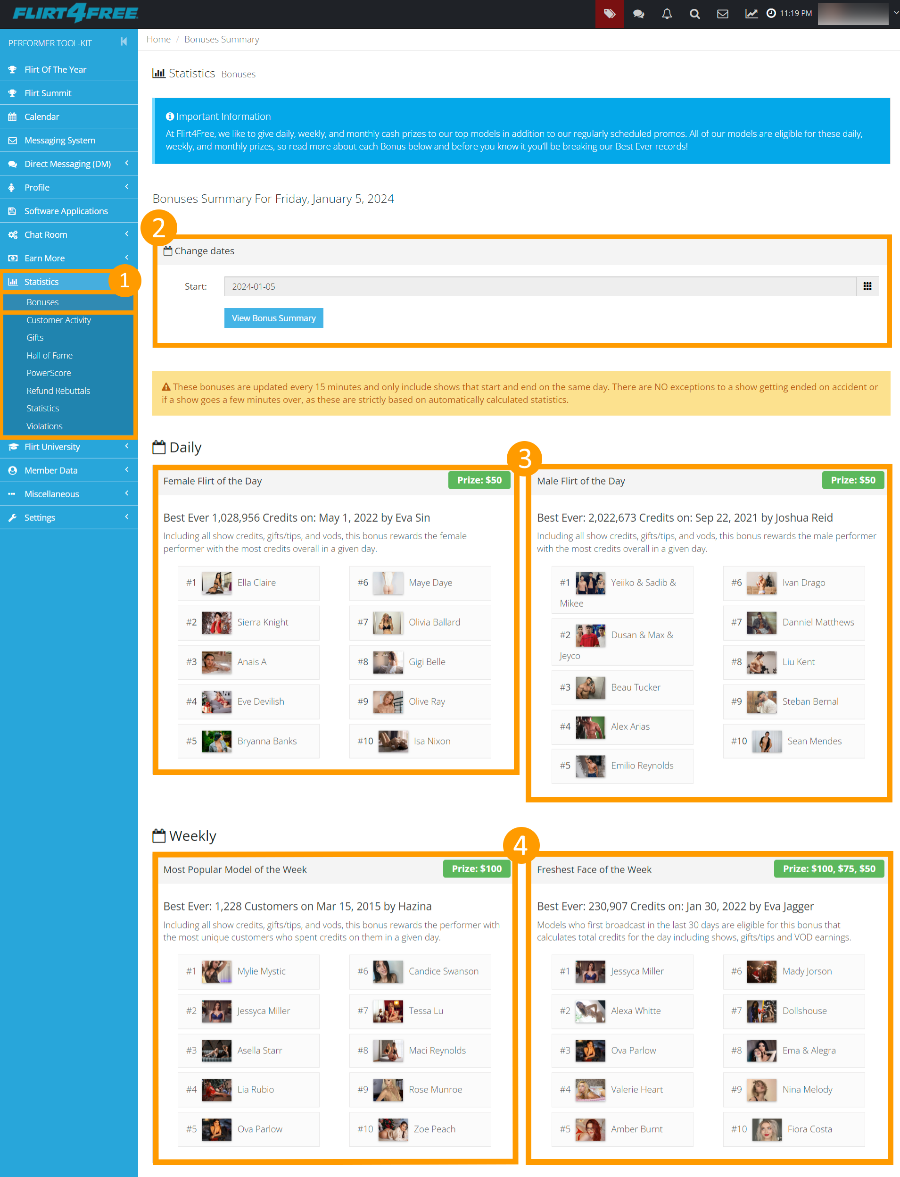
Task: Open Customer Activity under Statistics
Action: pos(58,320)
